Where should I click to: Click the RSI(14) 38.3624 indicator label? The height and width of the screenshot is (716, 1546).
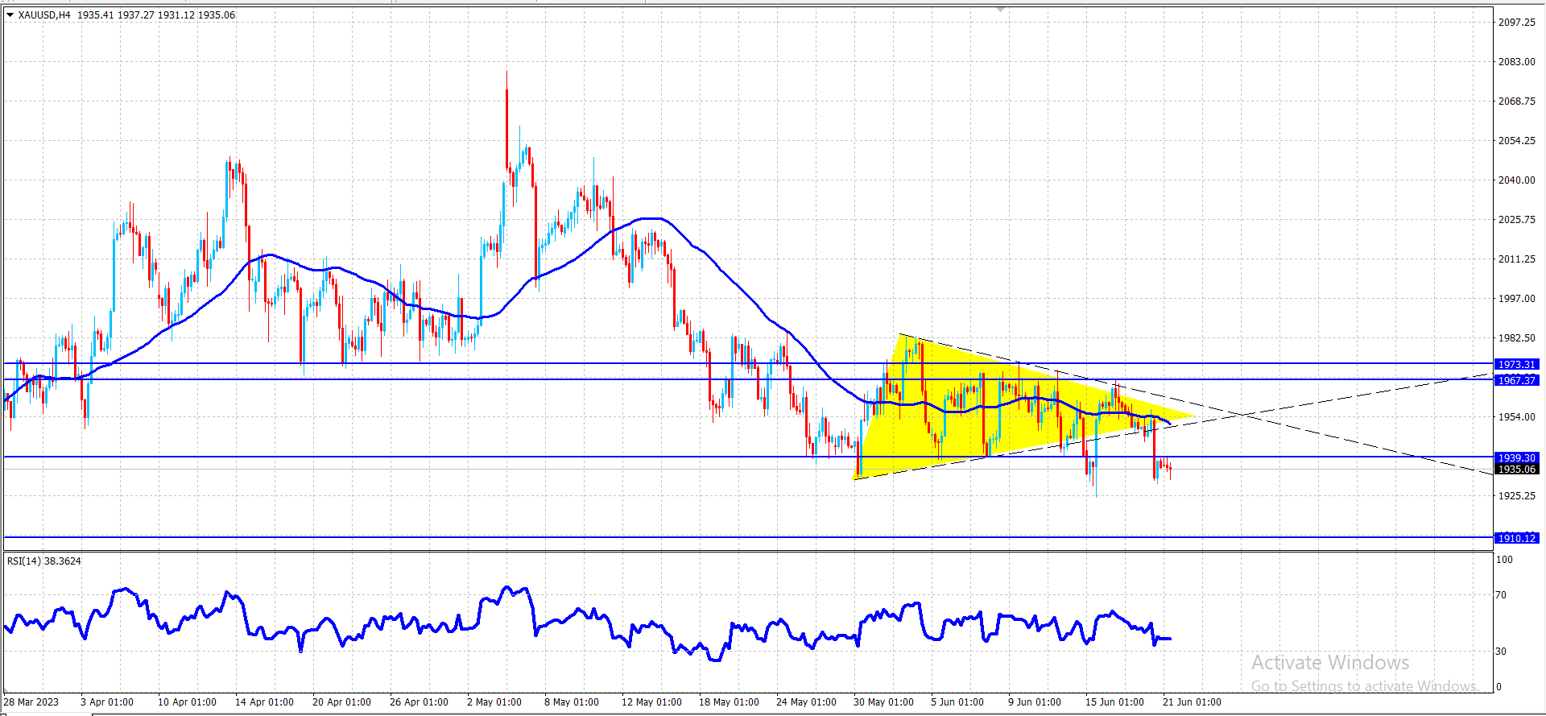point(44,561)
